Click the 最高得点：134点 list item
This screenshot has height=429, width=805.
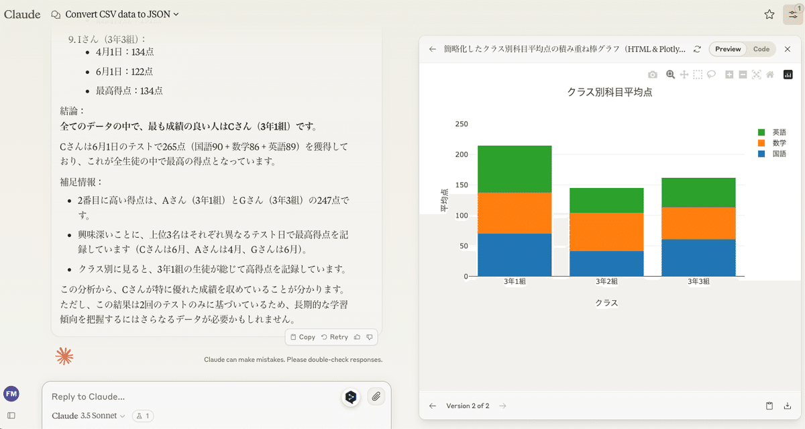click(x=129, y=91)
